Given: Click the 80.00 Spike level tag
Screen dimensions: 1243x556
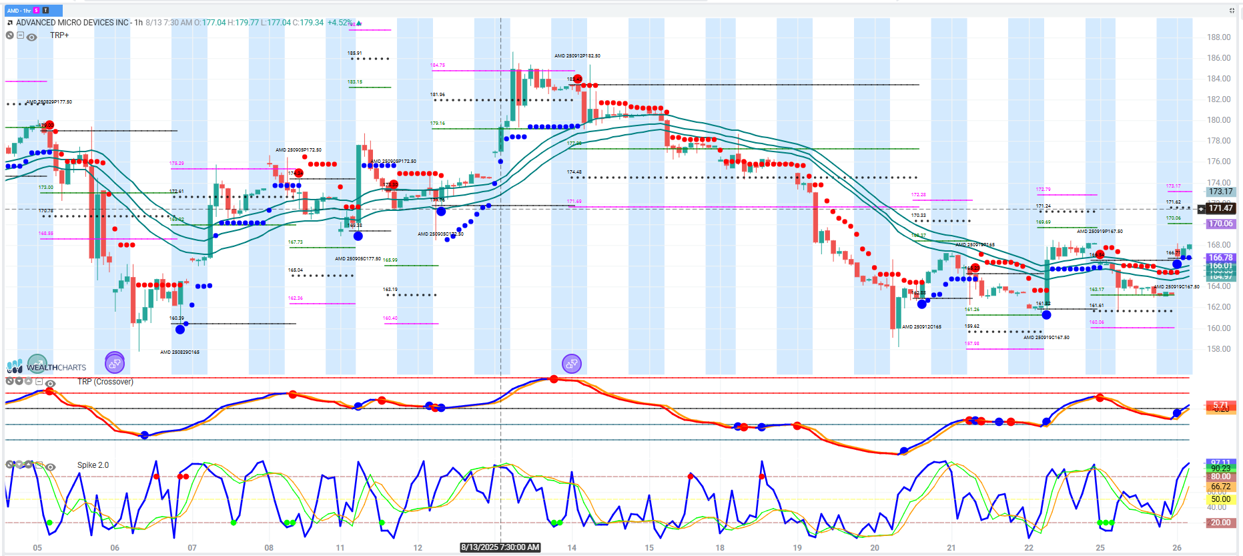Looking at the screenshot, I should (1220, 477).
